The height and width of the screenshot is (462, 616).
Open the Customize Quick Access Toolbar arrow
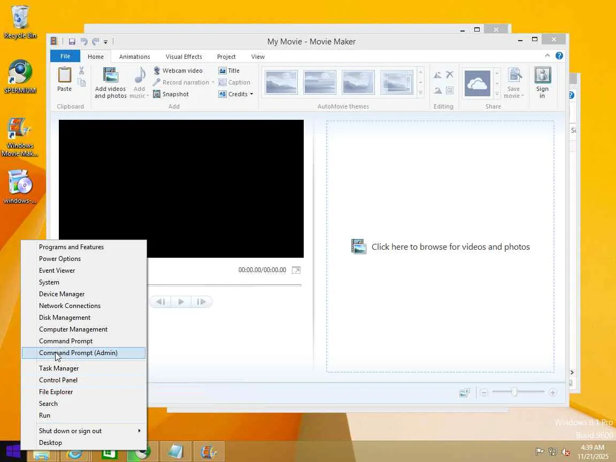click(105, 42)
